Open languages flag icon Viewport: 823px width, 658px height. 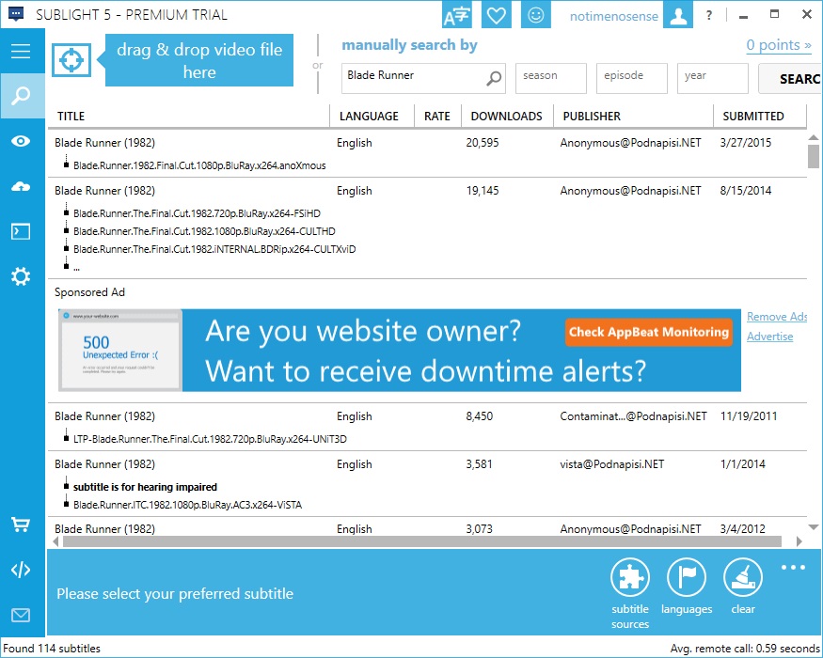coord(686,577)
